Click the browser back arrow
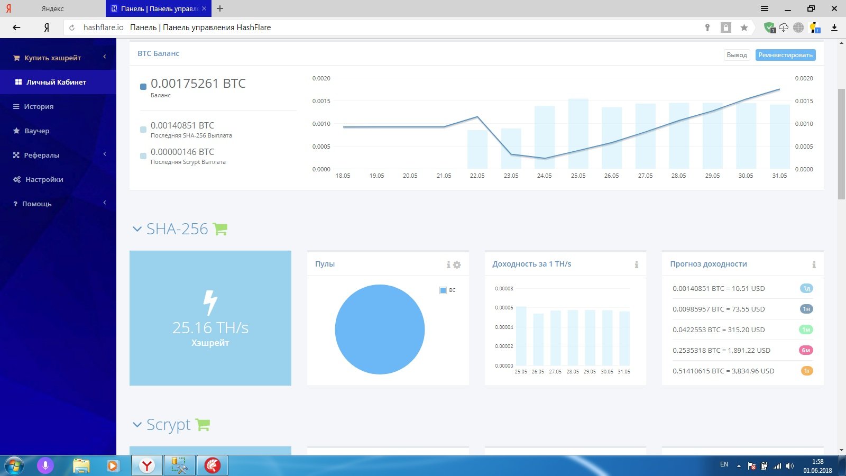This screenshot has height=476, width=846. click(16, 28)
